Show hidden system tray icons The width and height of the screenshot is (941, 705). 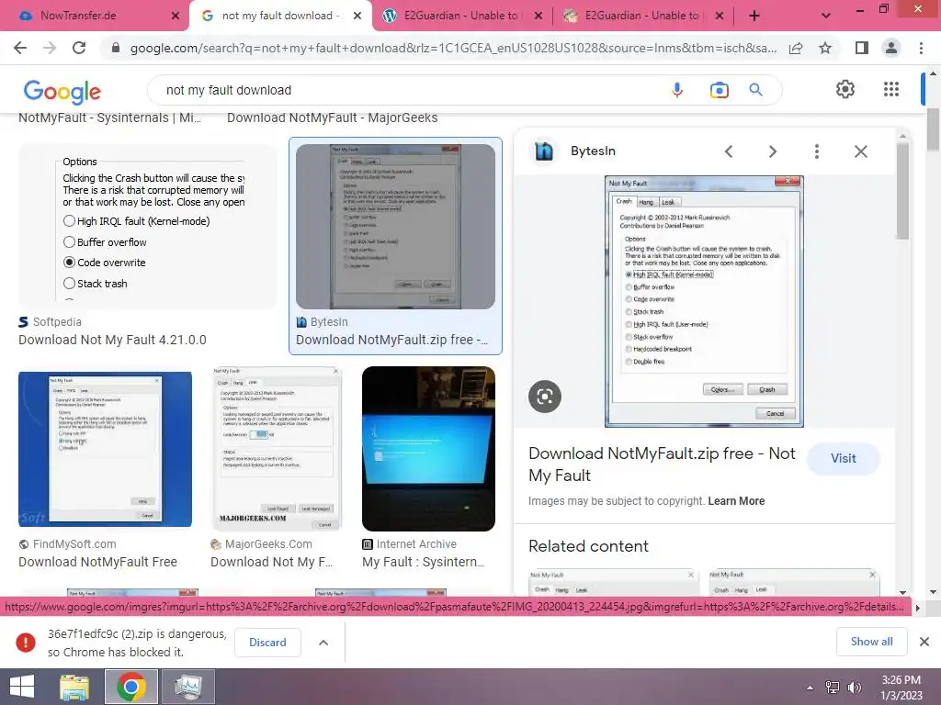tap(810, 688)
